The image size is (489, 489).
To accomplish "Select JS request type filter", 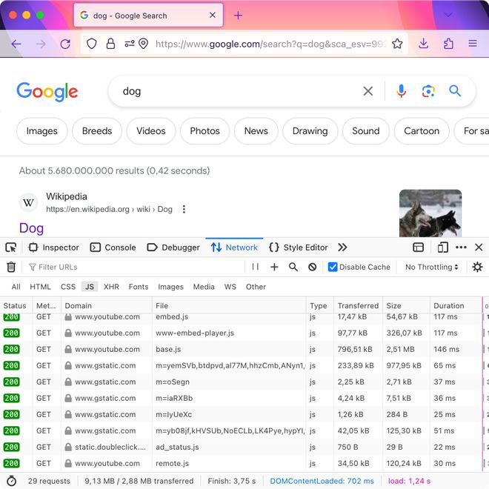I will point(90,287).
